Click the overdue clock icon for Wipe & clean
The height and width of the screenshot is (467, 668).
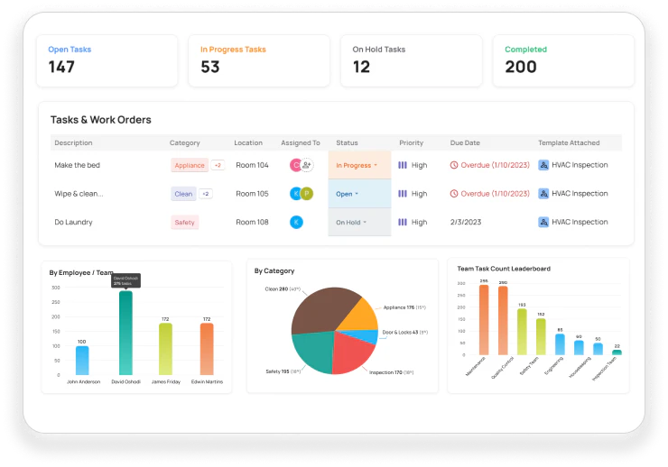tap(454, 194)
